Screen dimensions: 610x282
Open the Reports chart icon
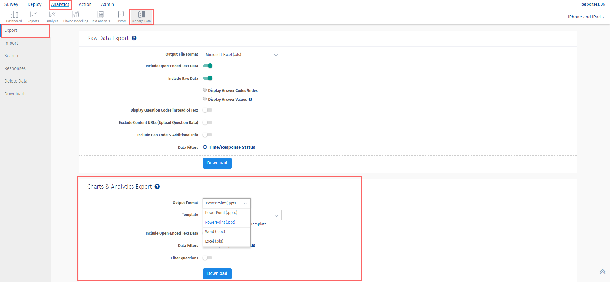pos(33,15)
